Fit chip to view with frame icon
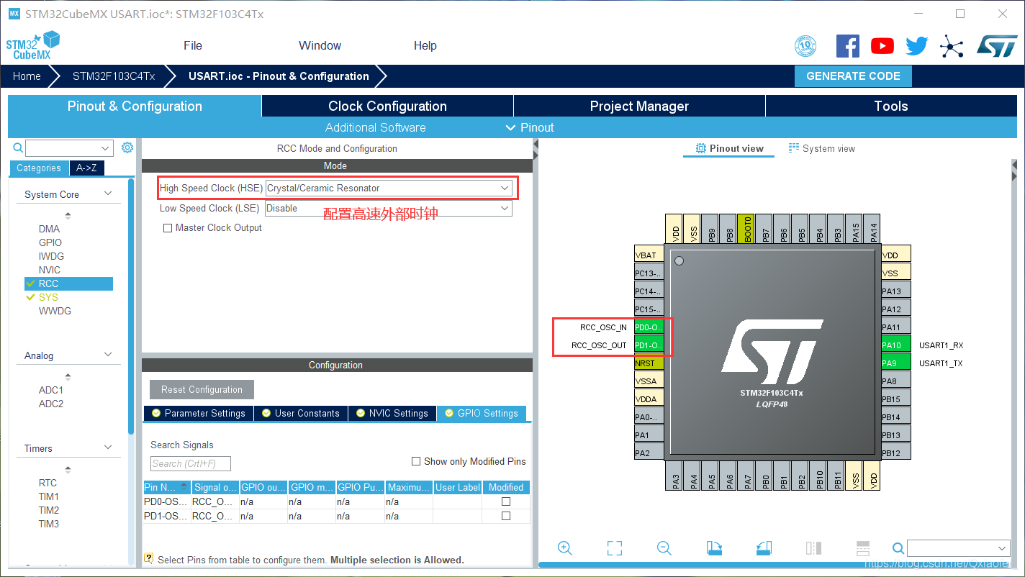Screen dimensions: 1025x577 click(615, 548)
